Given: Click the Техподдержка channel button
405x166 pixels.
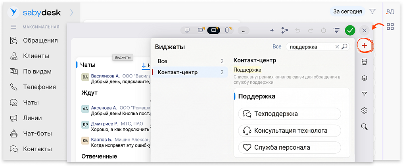Looking at the screenshot, I should point(290,114).
